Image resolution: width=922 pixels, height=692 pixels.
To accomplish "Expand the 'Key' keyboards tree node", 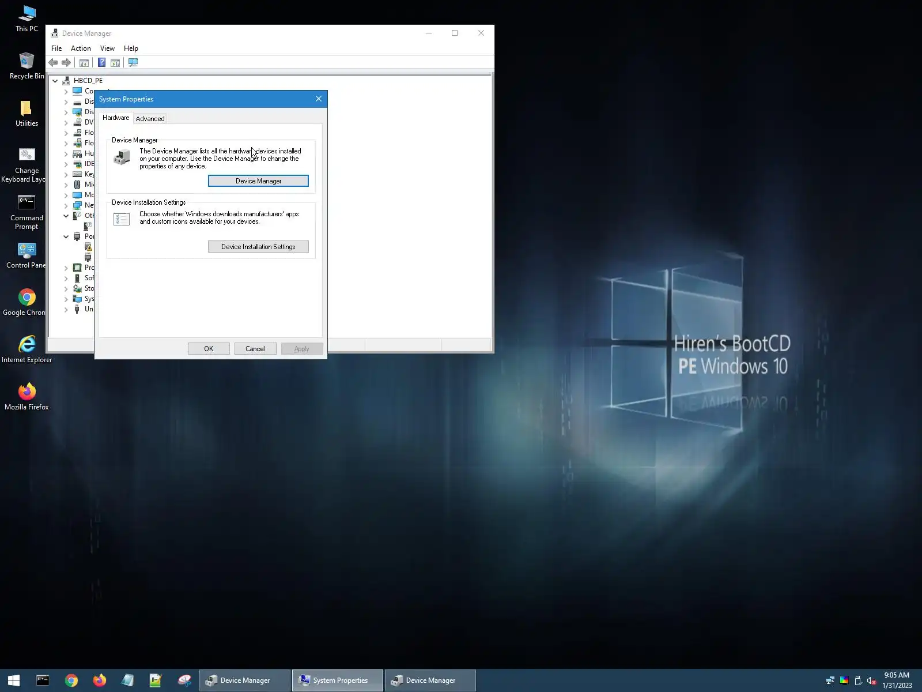I will (x=66, y=174).
